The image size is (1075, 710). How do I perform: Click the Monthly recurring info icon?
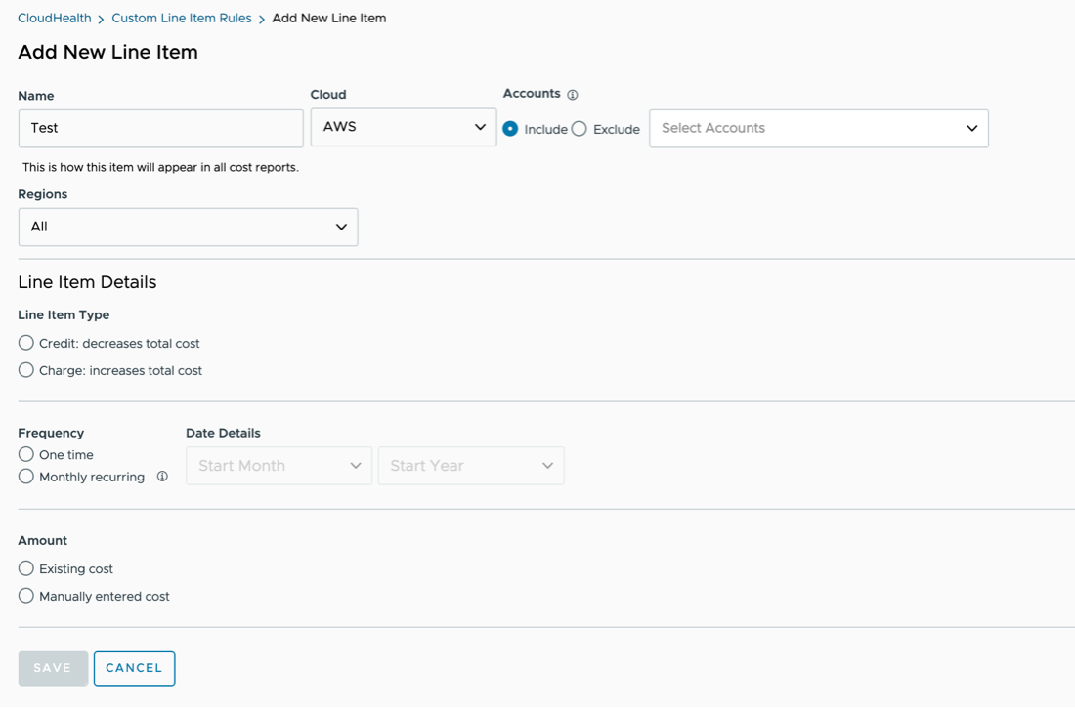click(162, 477)
